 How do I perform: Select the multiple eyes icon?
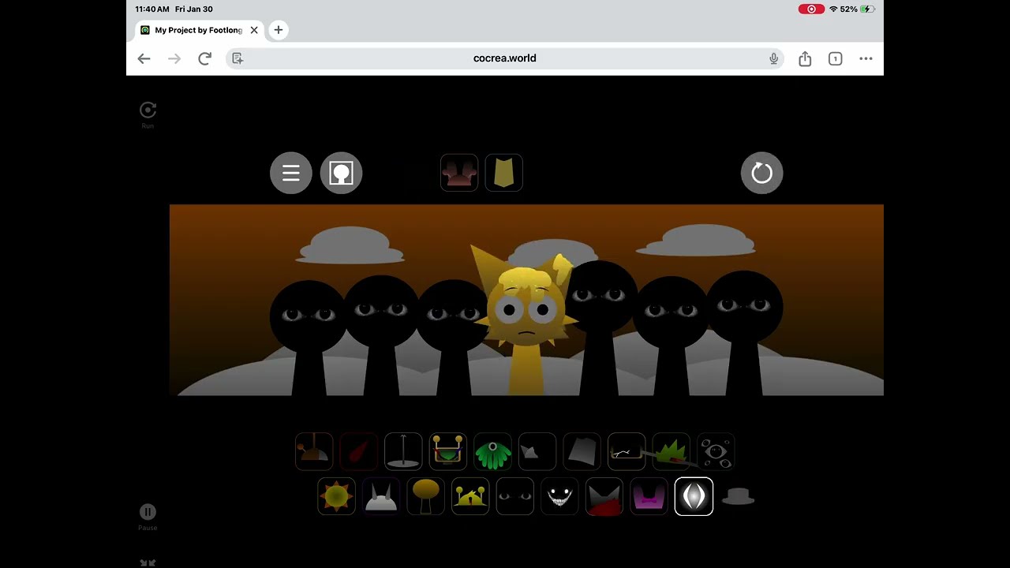[x=716, y=452]
